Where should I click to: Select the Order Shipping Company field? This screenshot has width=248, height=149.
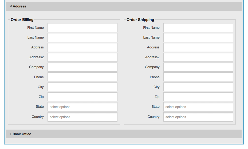pos(198,67)
